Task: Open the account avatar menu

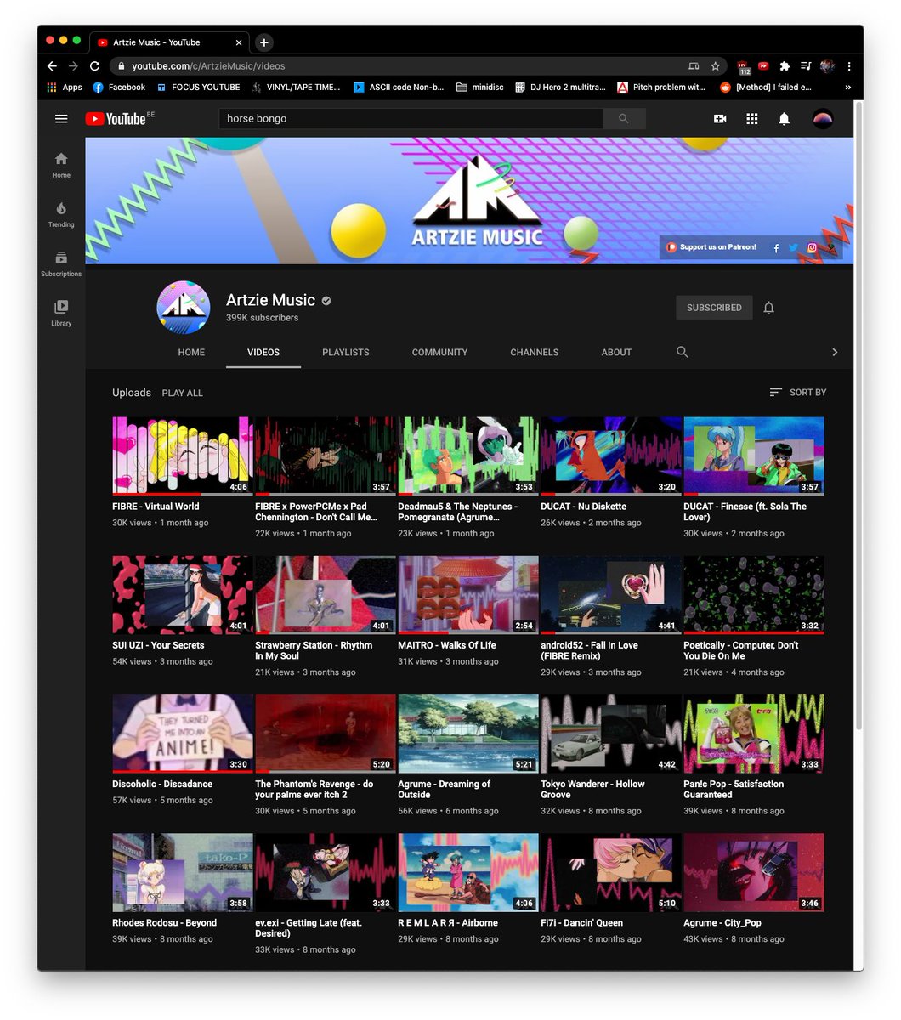Action: pyautogui.click(x=822, y=119)
